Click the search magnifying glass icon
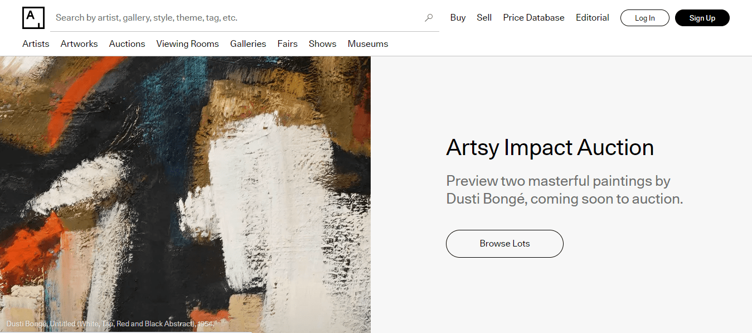752x333 pixels. tap(429, 18)
